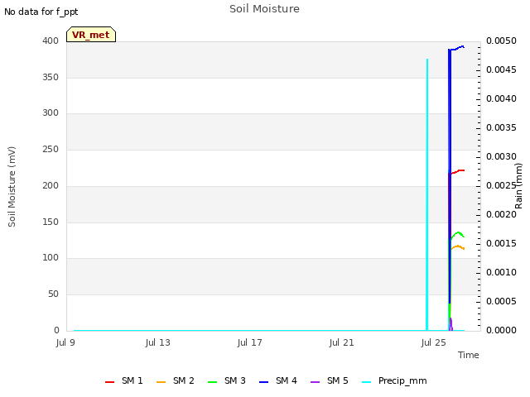This screenshot has width=530, height=397.
Task: Click the Precip_mm legend entry
Action: 394,380
